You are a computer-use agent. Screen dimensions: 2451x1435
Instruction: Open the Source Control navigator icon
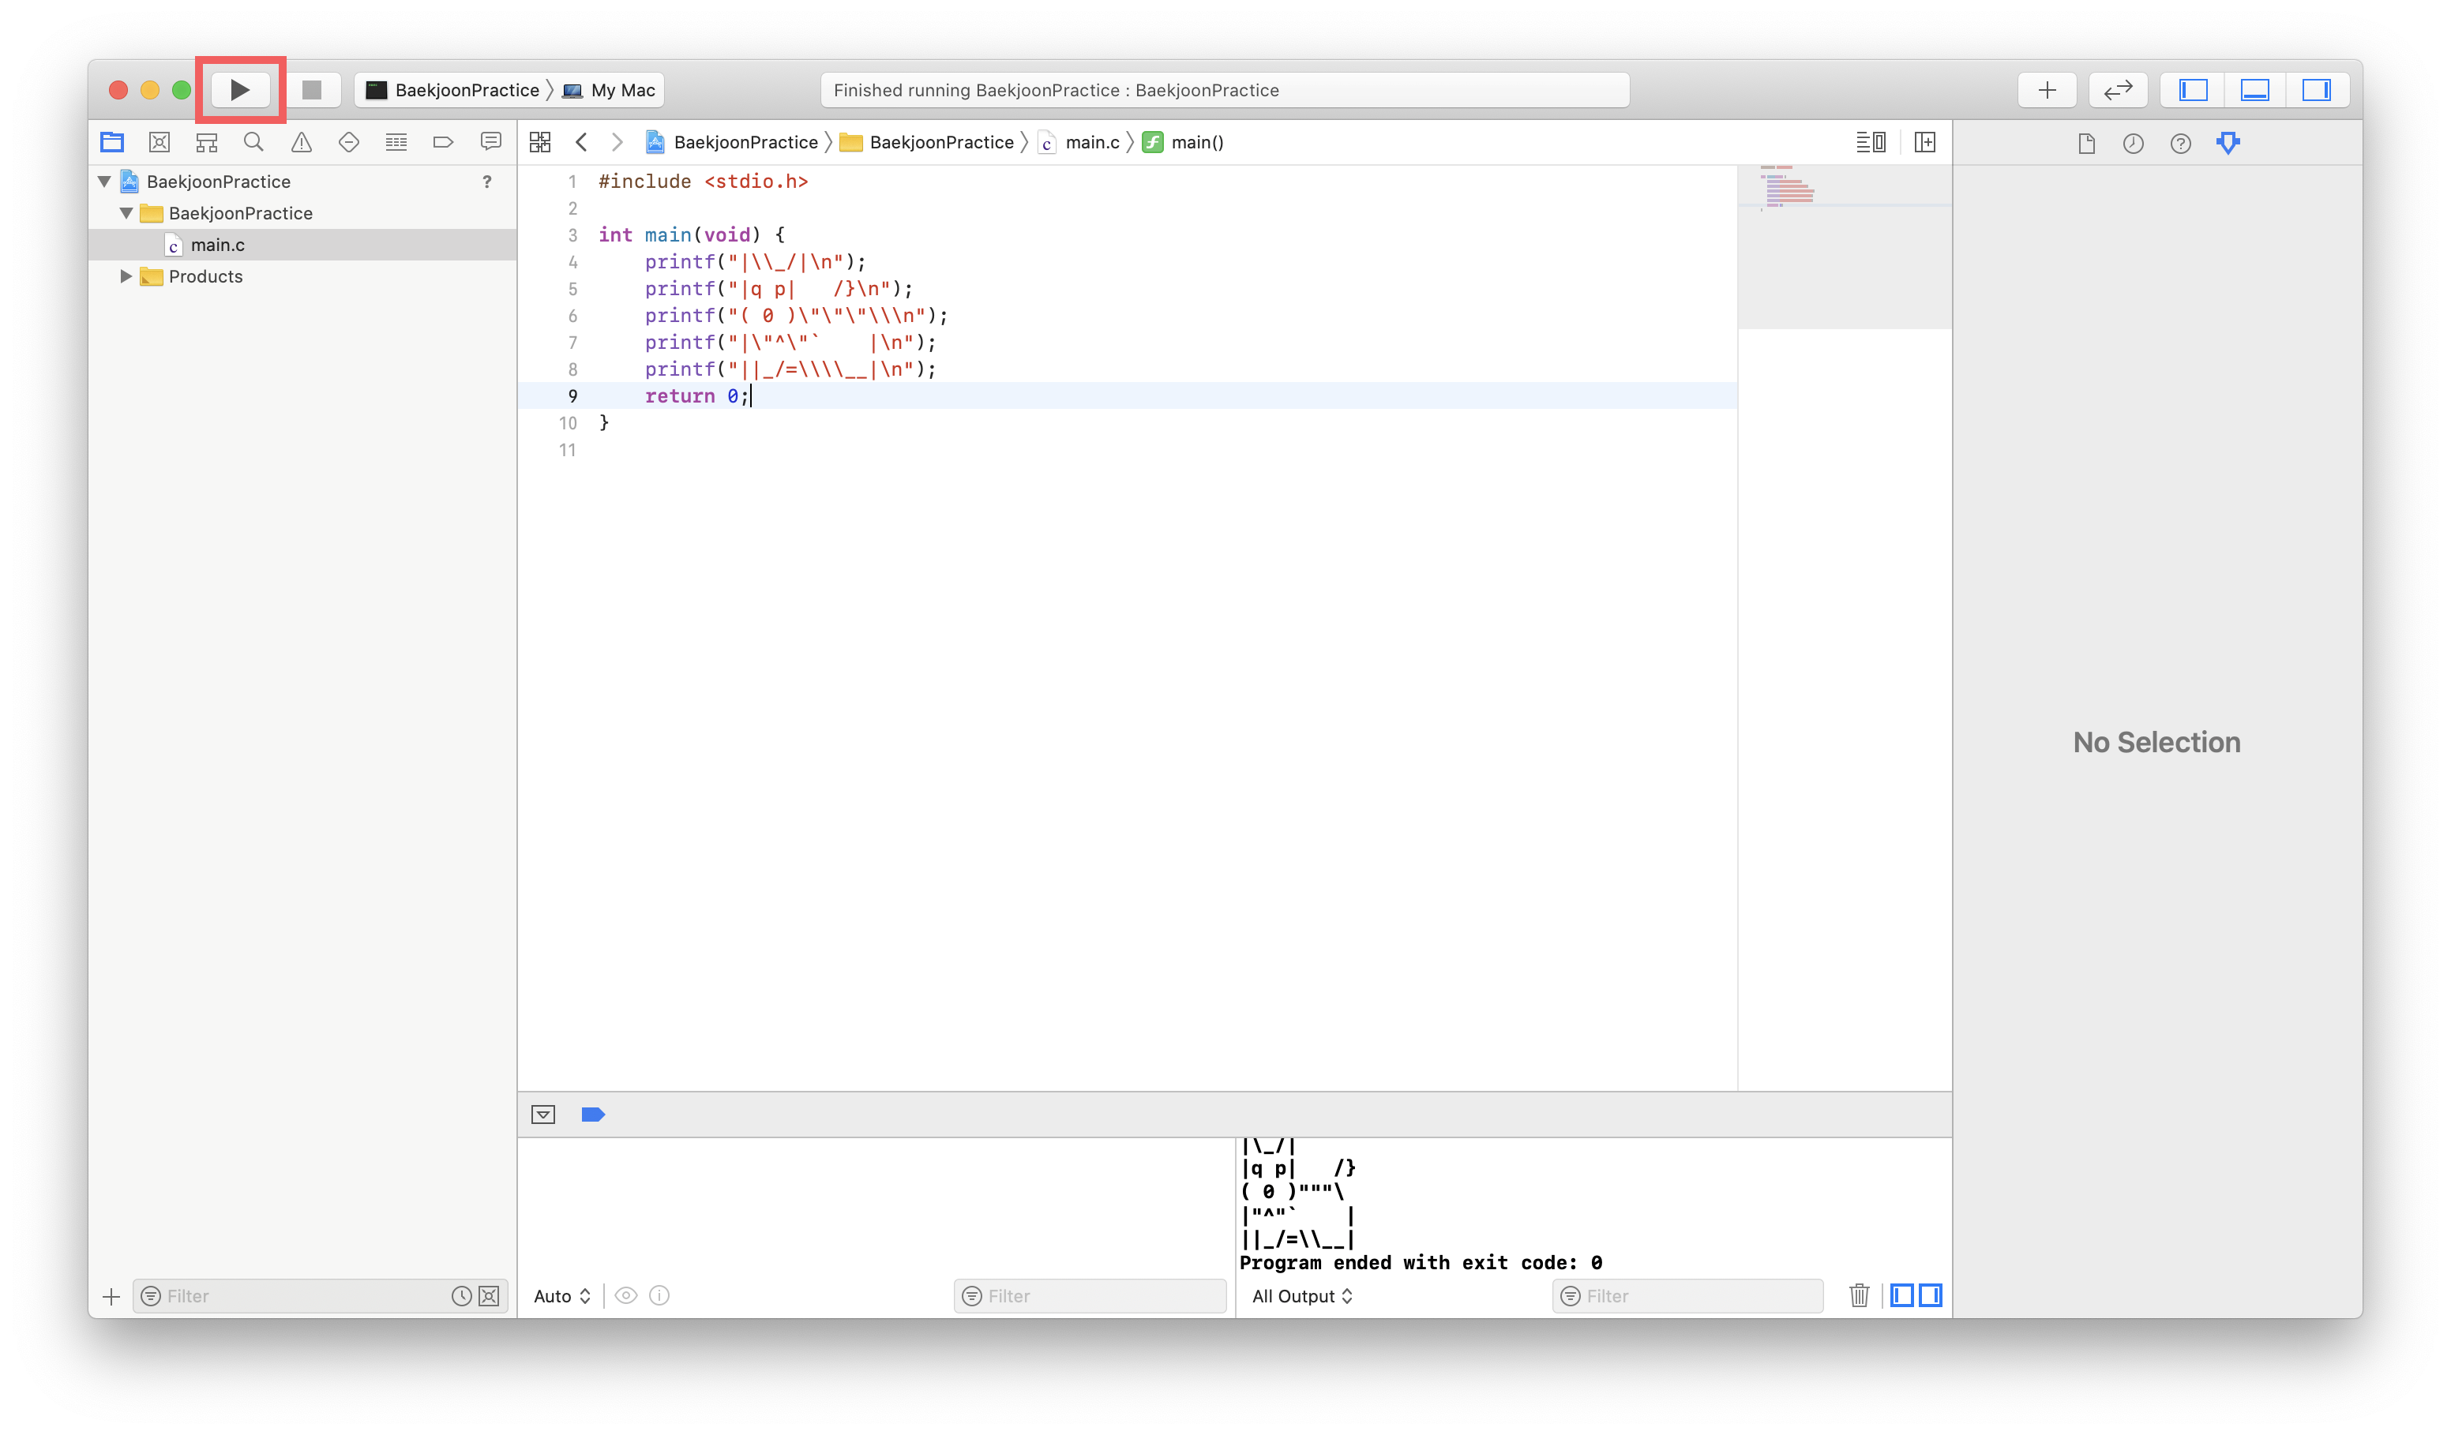click(x=160, y=143)
